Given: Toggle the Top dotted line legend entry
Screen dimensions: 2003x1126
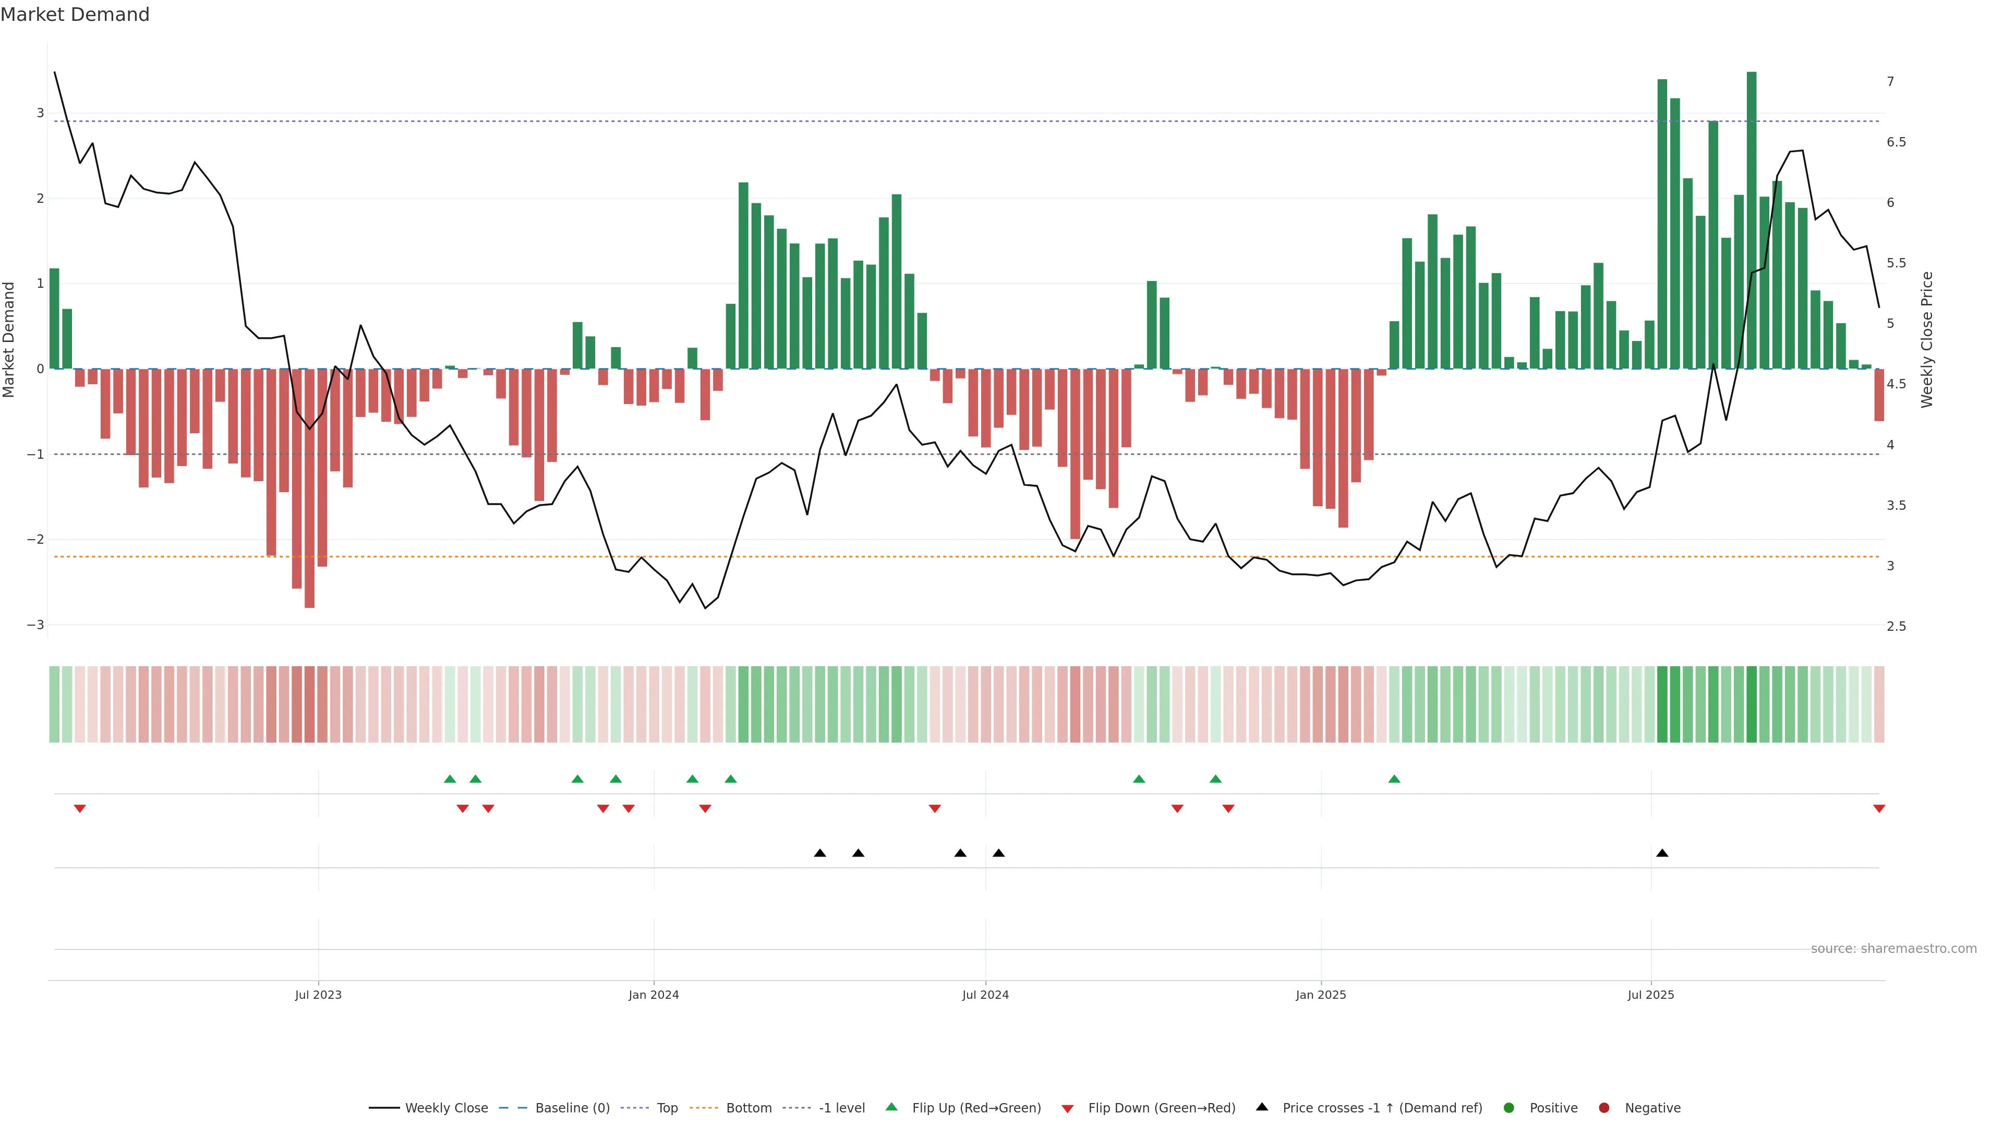Looking at the screenshot, I should [667, 1107].
